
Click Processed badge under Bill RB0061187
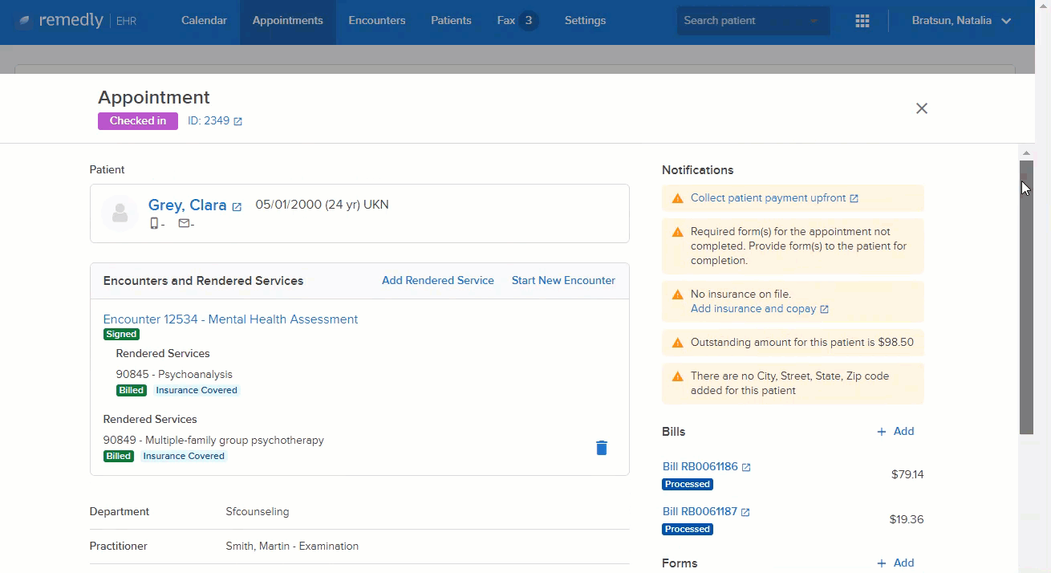688,530
